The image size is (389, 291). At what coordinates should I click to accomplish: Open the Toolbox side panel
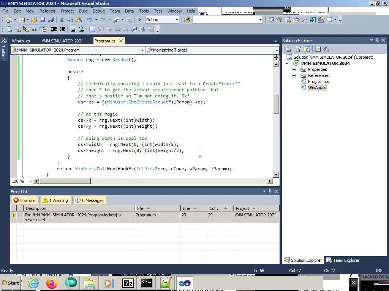[3, 49]
